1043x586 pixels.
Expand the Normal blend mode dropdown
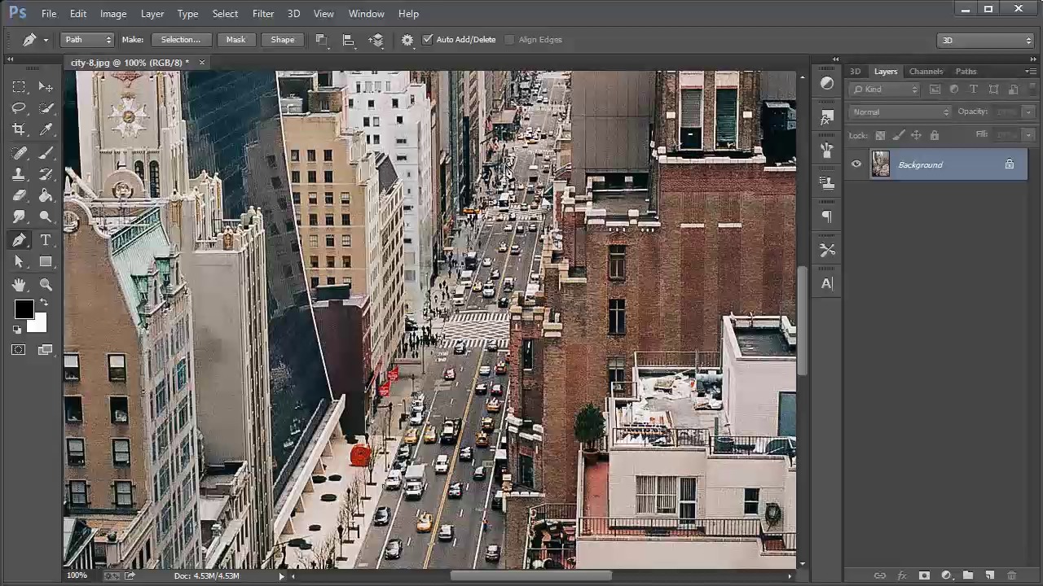coord(900,112)
